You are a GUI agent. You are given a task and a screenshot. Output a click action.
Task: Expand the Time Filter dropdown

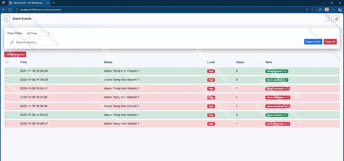[x=39, y=34]
